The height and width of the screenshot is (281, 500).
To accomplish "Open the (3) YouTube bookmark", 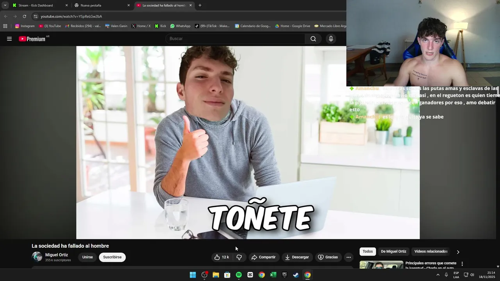I will [50, 26].
